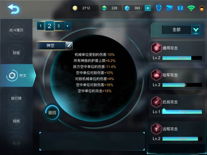This screenshot has width=207, height=155.
Task: Open the mail envelope icon
Action: 169,8
